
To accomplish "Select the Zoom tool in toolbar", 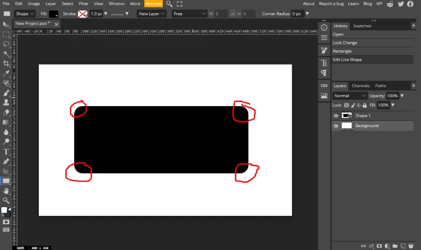I will click(x=6, y=200).
